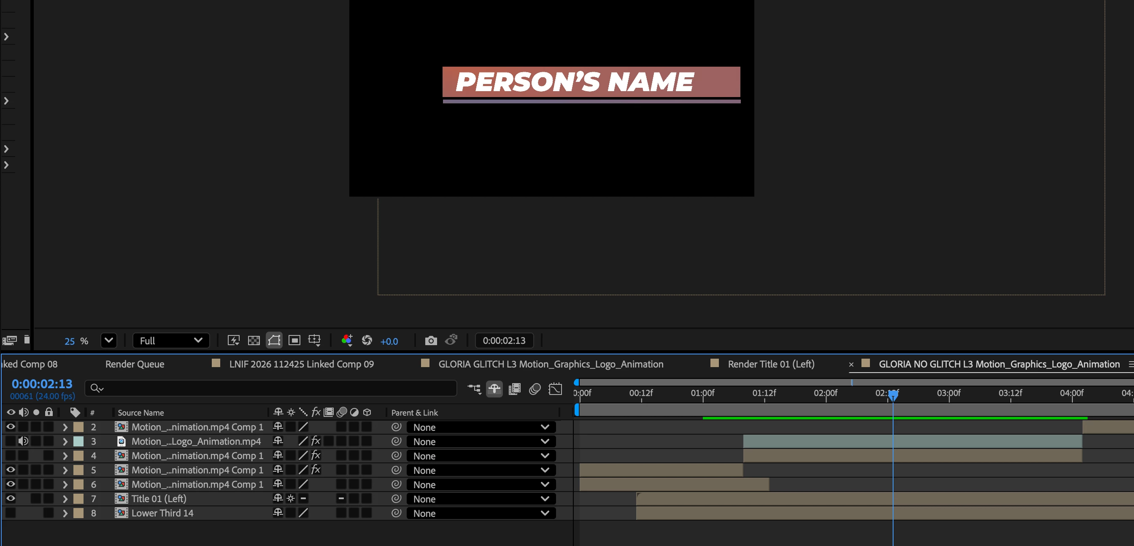Switch to LNIF 2026 112425 Linked Comp 09 tab

coord(301,364)
